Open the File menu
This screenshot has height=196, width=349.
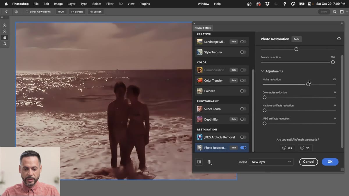[36, 4]
